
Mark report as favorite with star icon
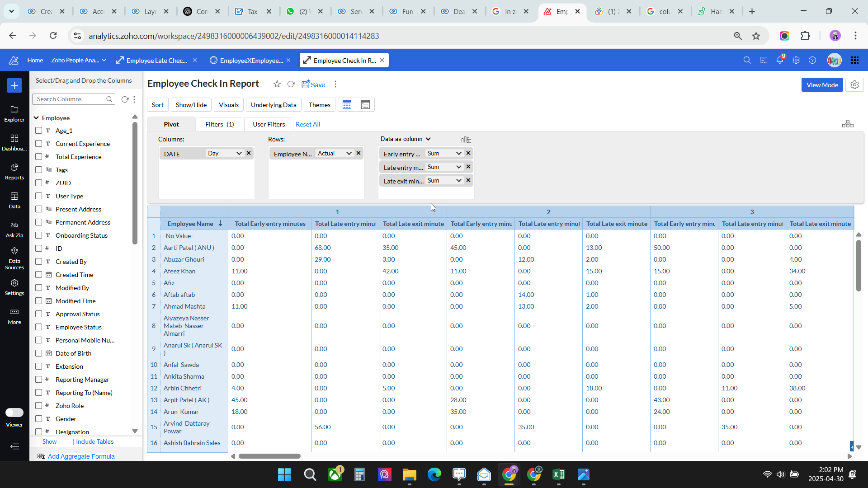coord(277,84)
